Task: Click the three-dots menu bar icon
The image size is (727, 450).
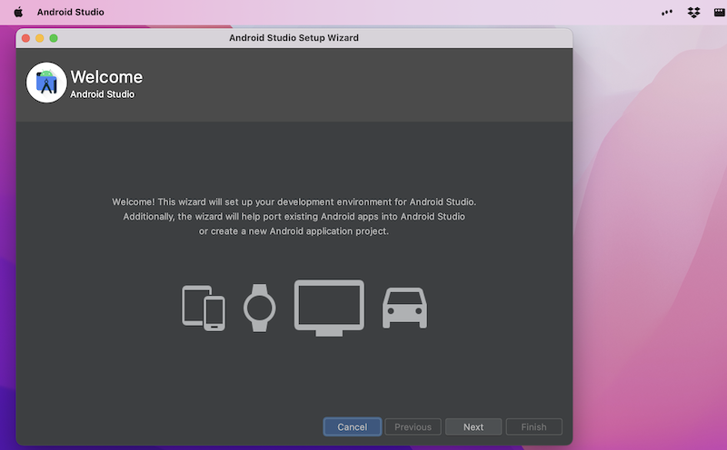Action: pos(667,12)
